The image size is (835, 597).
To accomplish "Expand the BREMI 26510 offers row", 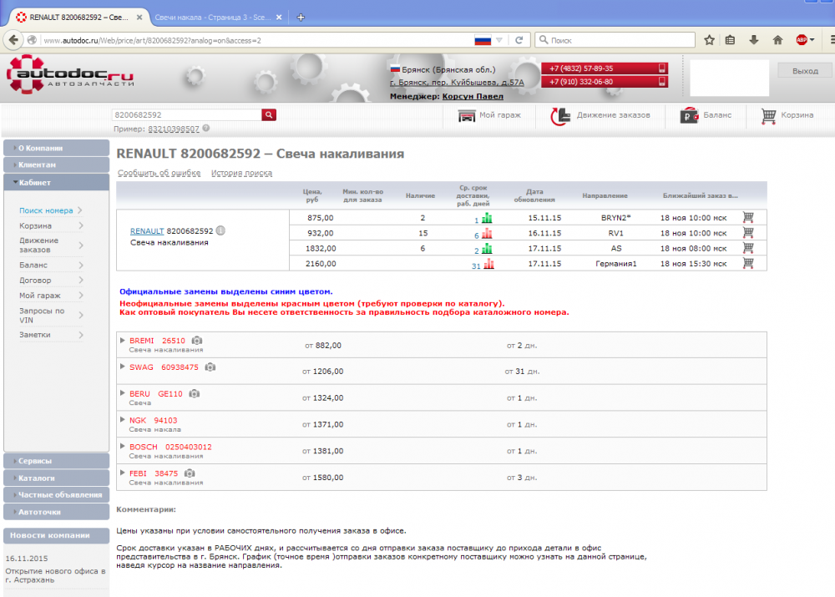I will click(x=123, y=340).
